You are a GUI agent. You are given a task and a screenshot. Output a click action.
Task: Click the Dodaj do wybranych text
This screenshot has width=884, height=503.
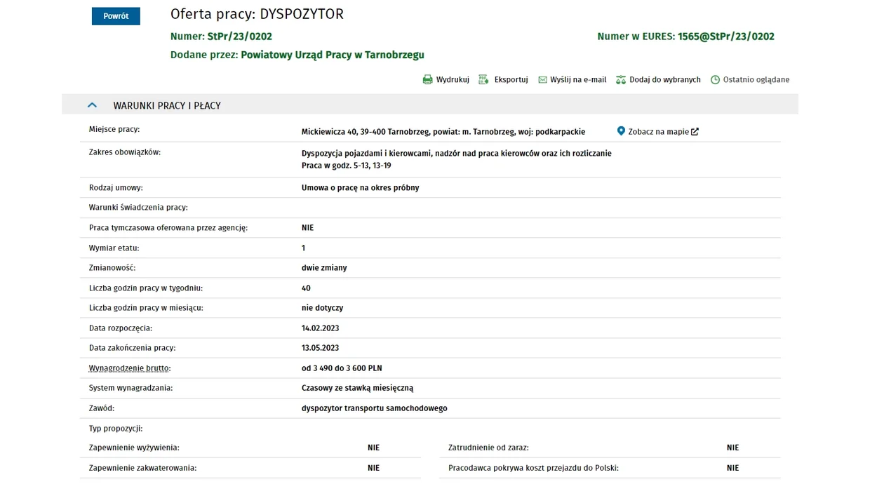click(x=664, y=80)
